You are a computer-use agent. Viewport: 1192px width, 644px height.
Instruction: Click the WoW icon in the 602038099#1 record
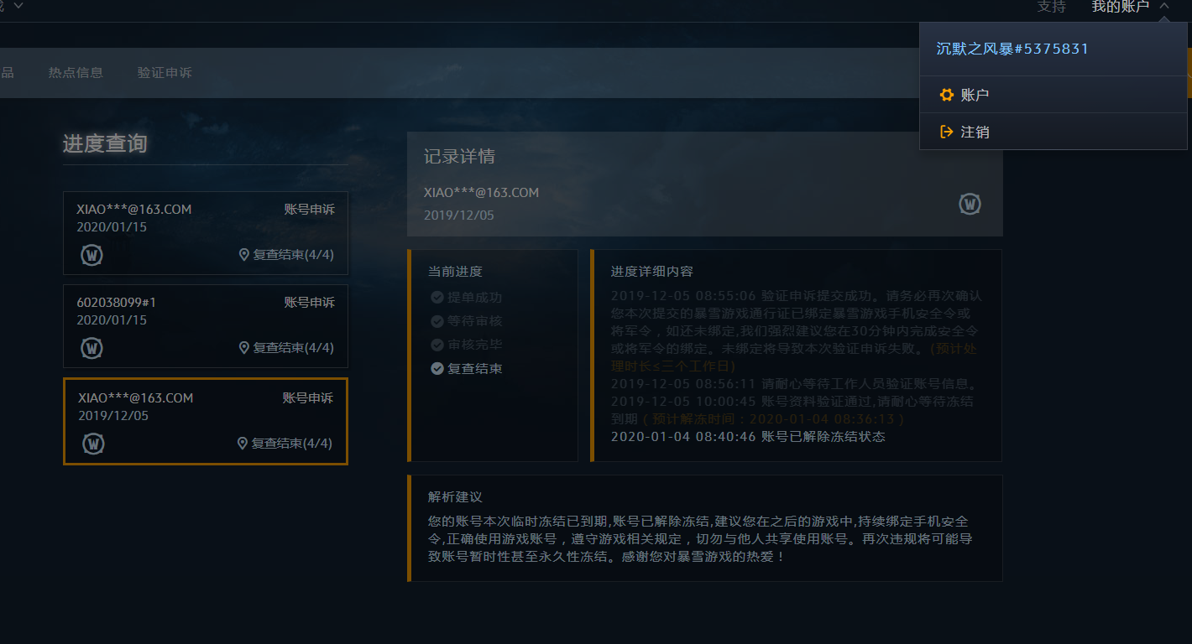coord(92,348)
